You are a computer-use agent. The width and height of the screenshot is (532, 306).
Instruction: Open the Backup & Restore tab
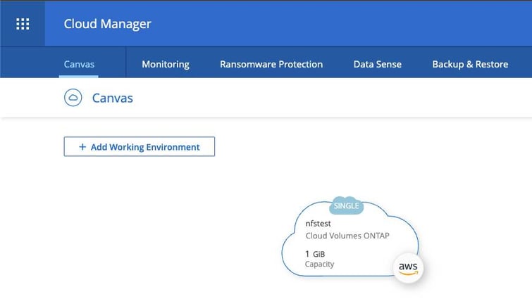470,64
